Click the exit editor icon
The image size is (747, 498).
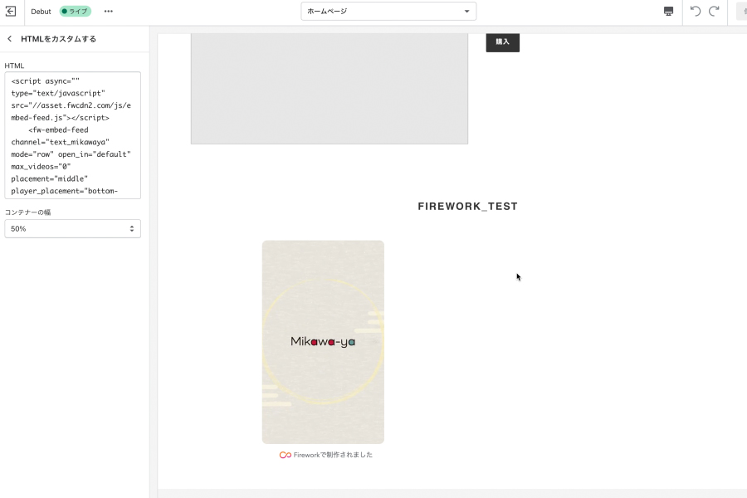(x=11, y=11)
